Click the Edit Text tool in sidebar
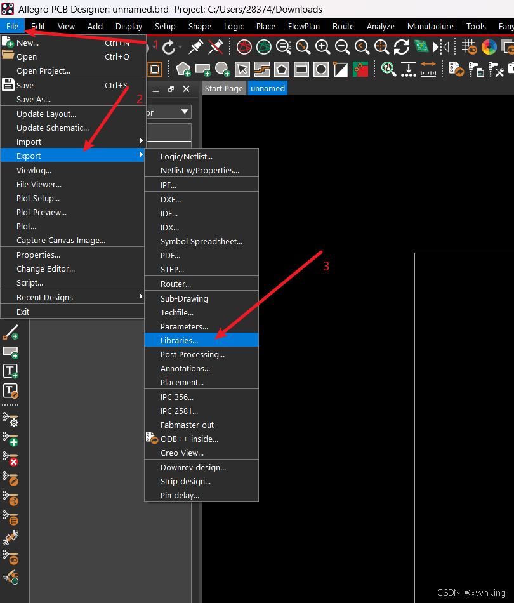 [11, 391]
